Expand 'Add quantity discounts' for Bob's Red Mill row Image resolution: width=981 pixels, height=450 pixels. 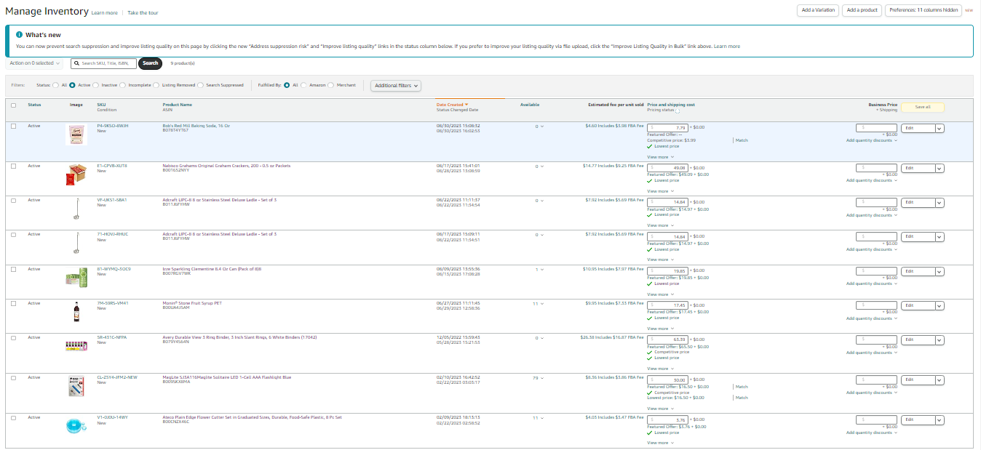point(872,140)
